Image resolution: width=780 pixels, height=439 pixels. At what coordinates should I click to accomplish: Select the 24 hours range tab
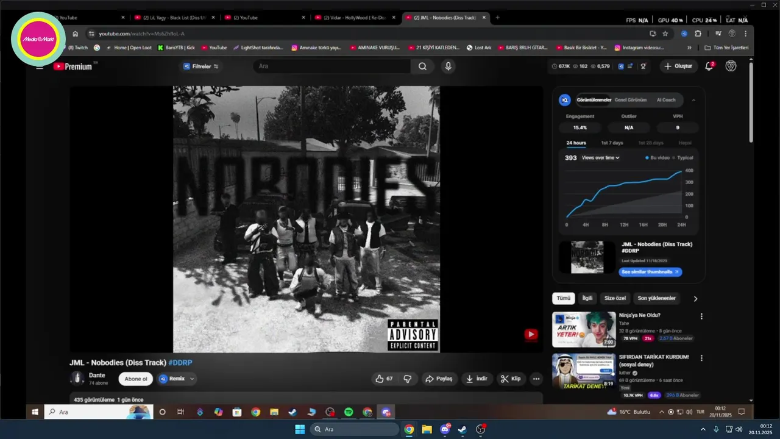tap(576, 143)
